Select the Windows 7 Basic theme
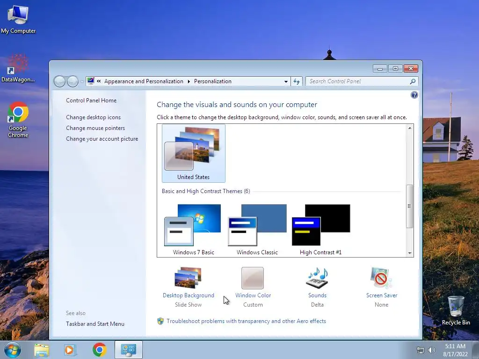The height and width of the screenshot is (359, 479). tap(193, 230)
